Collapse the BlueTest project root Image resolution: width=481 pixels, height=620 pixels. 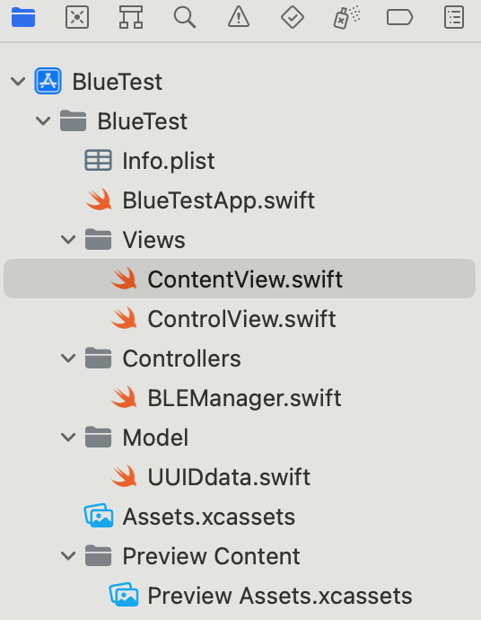(18, 82)
